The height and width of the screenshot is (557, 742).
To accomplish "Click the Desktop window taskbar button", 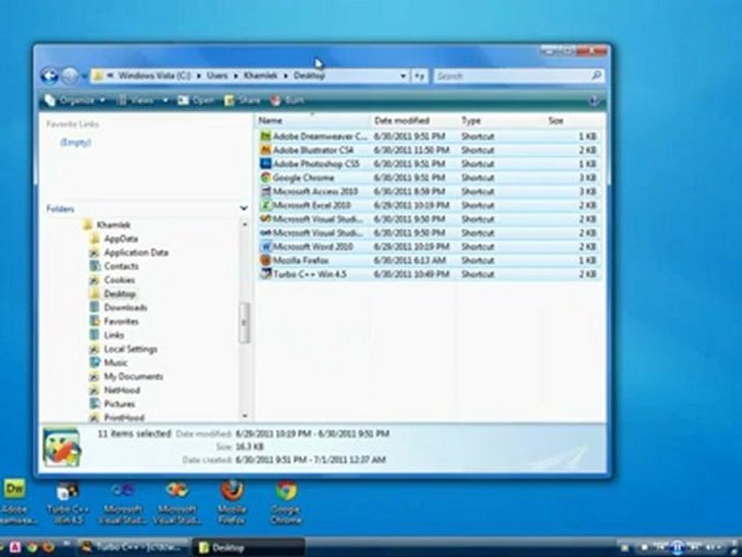I will (x=248, y=547).
